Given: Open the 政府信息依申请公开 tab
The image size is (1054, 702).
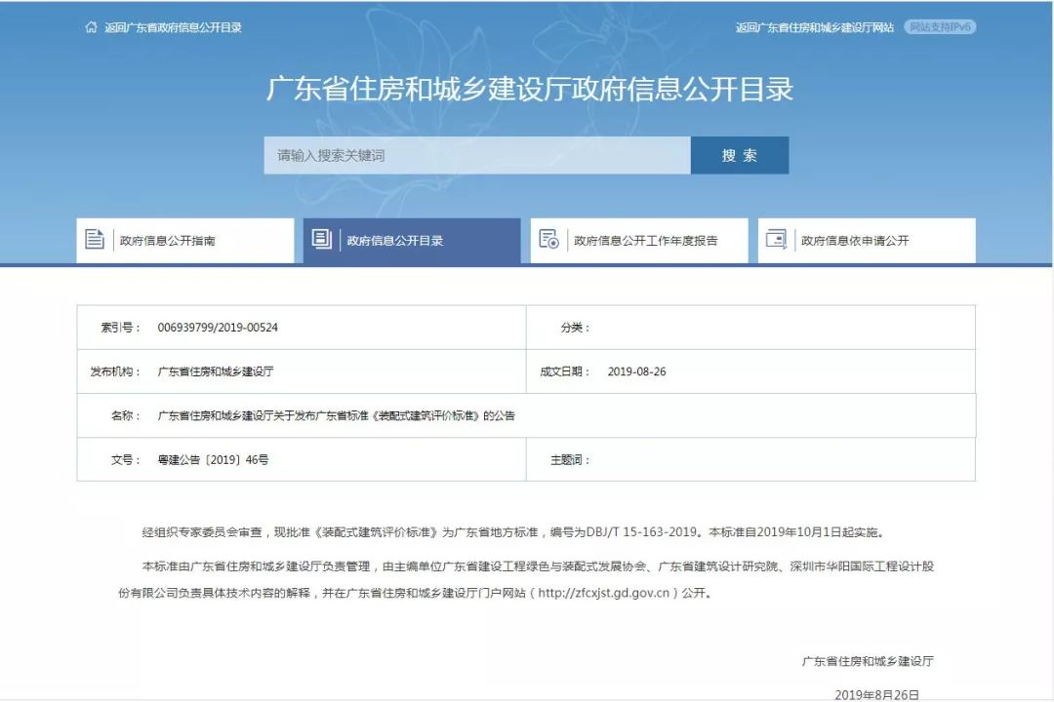Looking at the screenshot, I should 868,241.
